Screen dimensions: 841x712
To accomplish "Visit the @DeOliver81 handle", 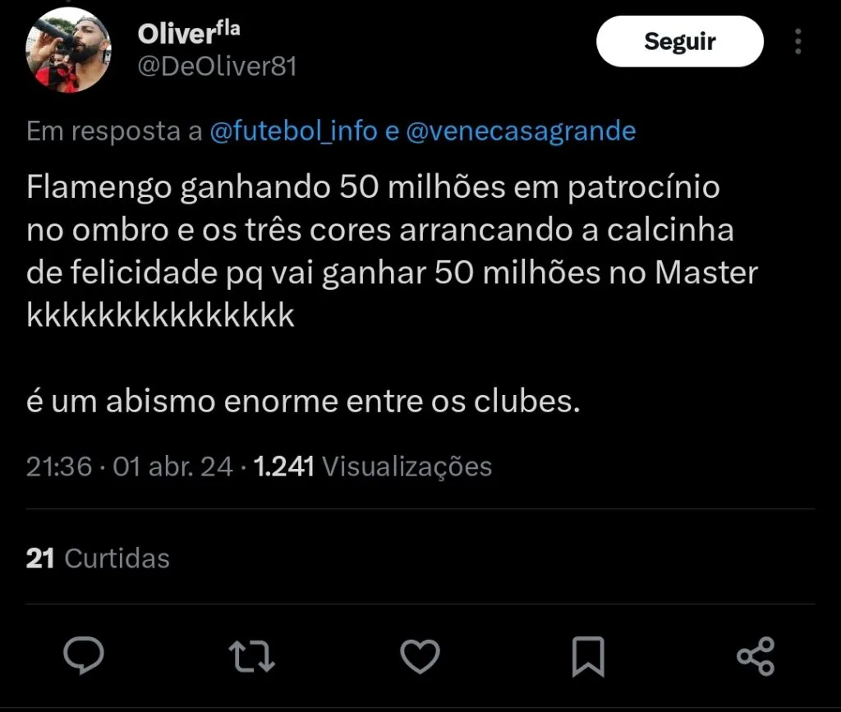I will coord(217,67).
